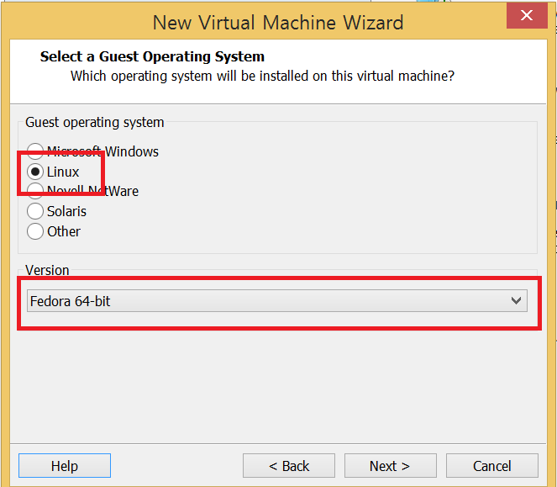
Task: Click the Version group label
Action: [47, 270]
